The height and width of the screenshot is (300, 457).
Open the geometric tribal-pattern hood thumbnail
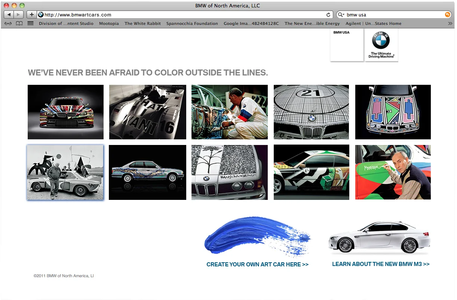[393, 112]
